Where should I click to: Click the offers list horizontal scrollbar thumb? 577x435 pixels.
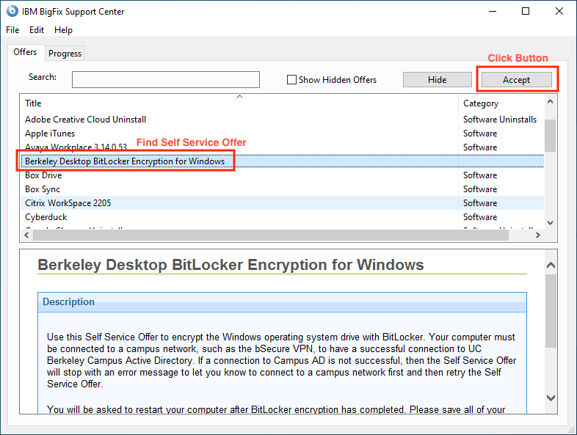pos(271,235)
